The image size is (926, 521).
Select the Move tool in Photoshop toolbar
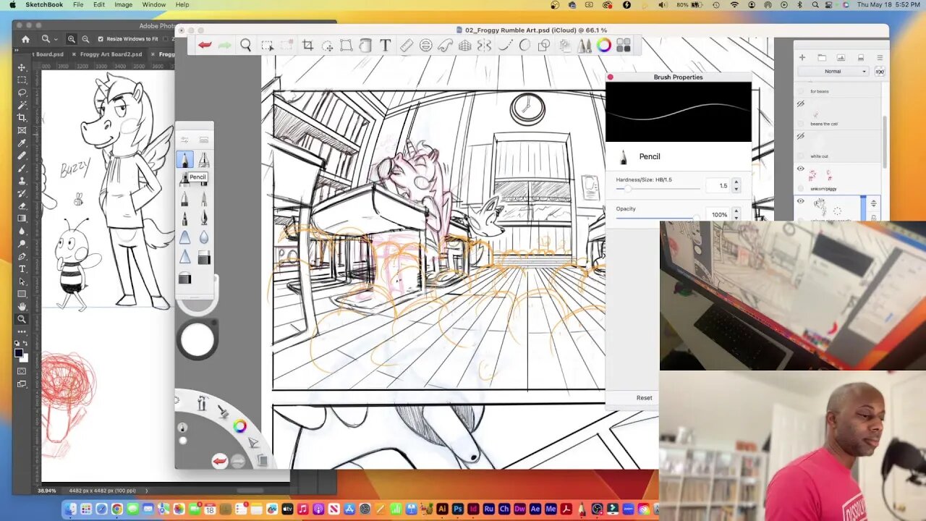pyautogui.click(x=22, y=67)
